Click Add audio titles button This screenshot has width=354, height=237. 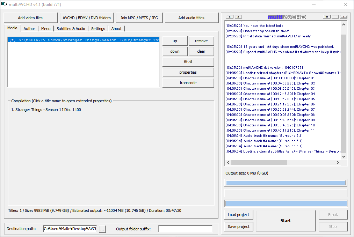pyautogui.click(x=192, y=18)
